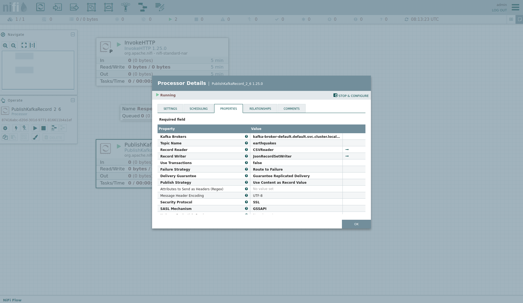Click the Output Port toolbar icon

pos(74,7)
